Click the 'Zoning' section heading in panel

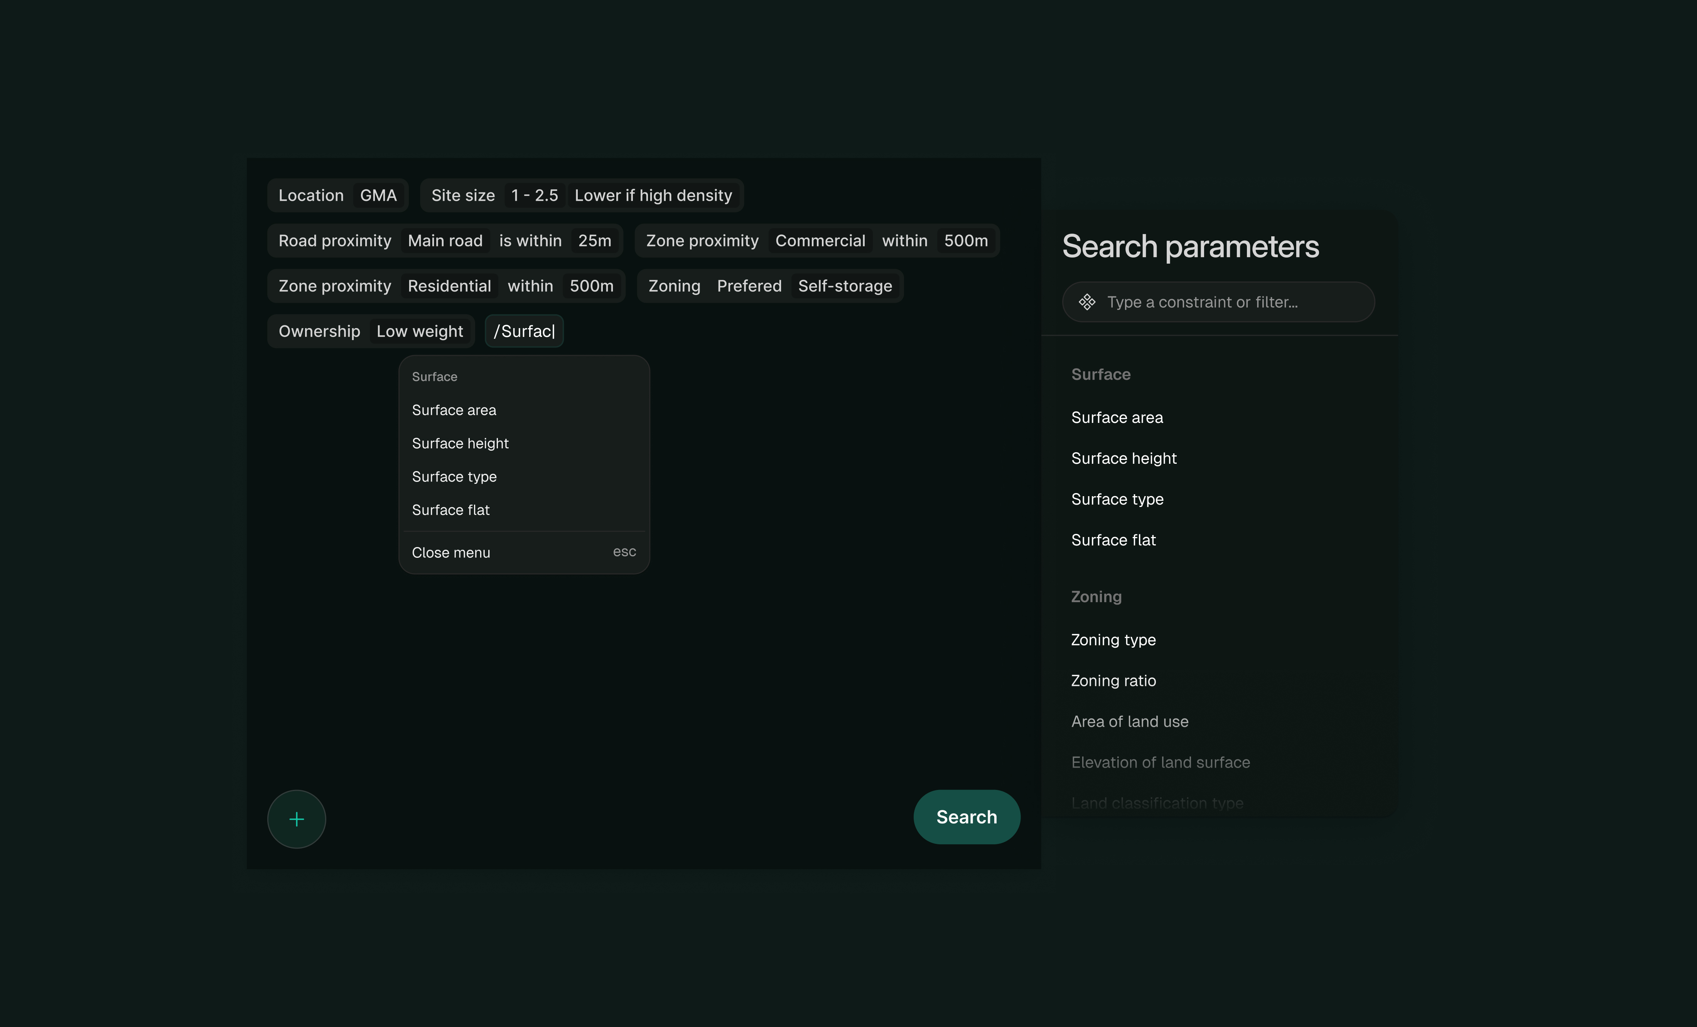point(1096,597)
